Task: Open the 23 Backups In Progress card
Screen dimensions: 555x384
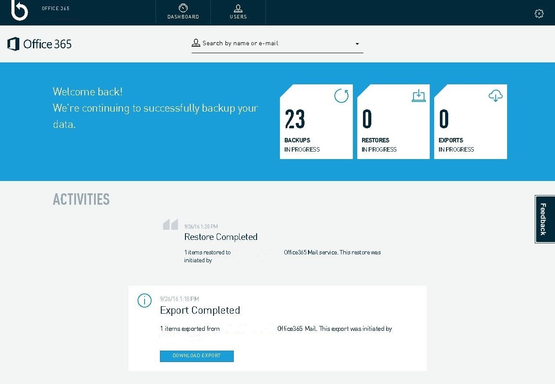Action: tap(316, 122)
